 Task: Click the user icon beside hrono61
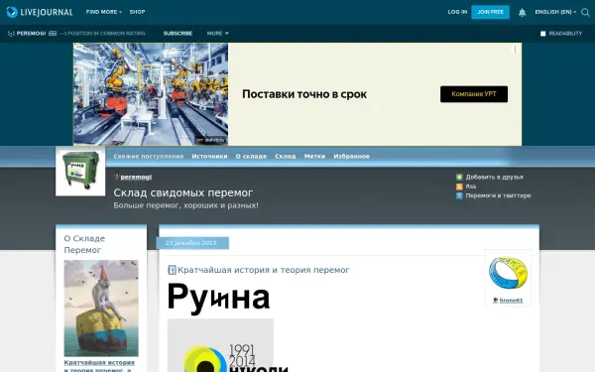point(495,301)
